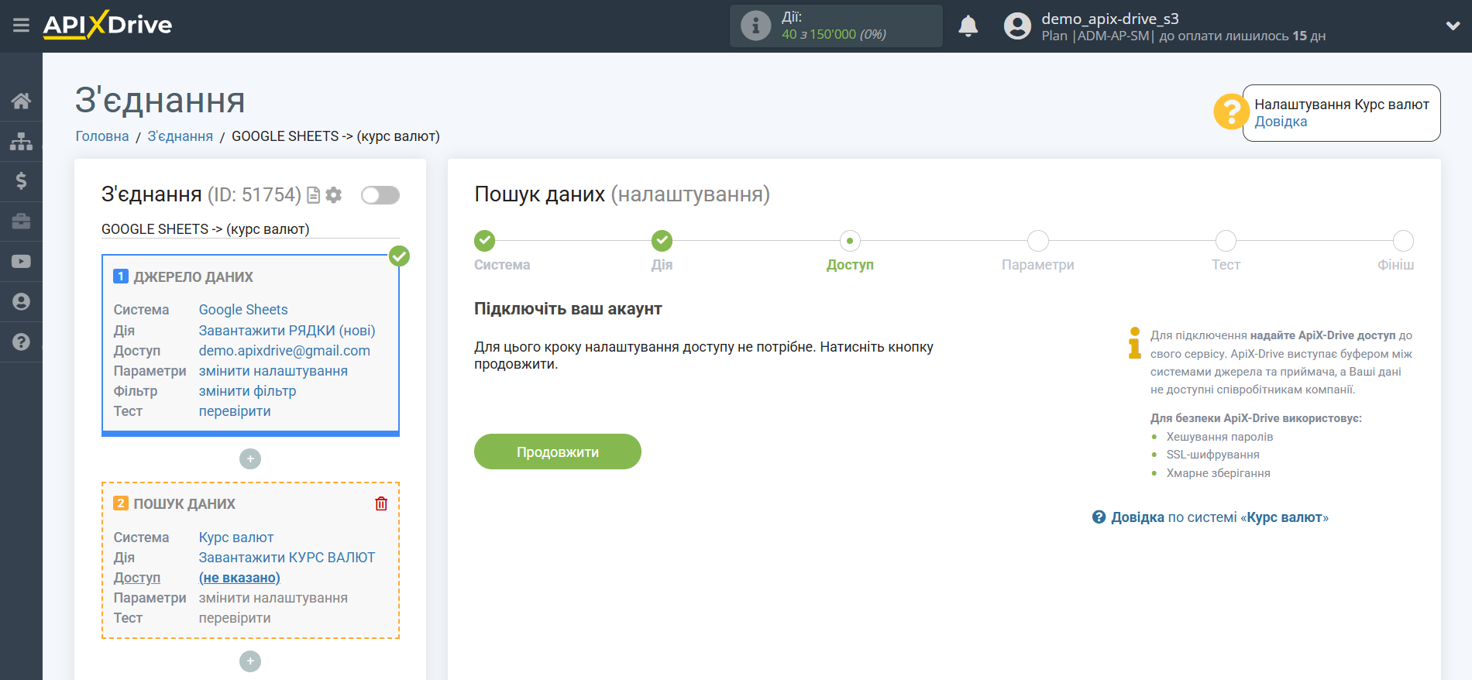Open the billing dollar sidebar icon

[21, 181]
